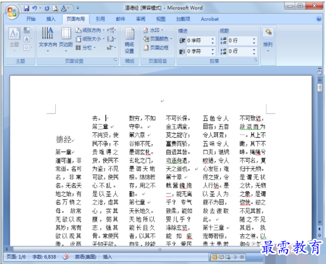Open the 开始 tab
Screen dimensions: 326x264
tap(31, 19)
